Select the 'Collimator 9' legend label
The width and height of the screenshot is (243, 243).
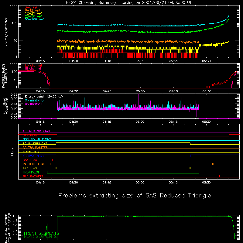pos(34,104)
